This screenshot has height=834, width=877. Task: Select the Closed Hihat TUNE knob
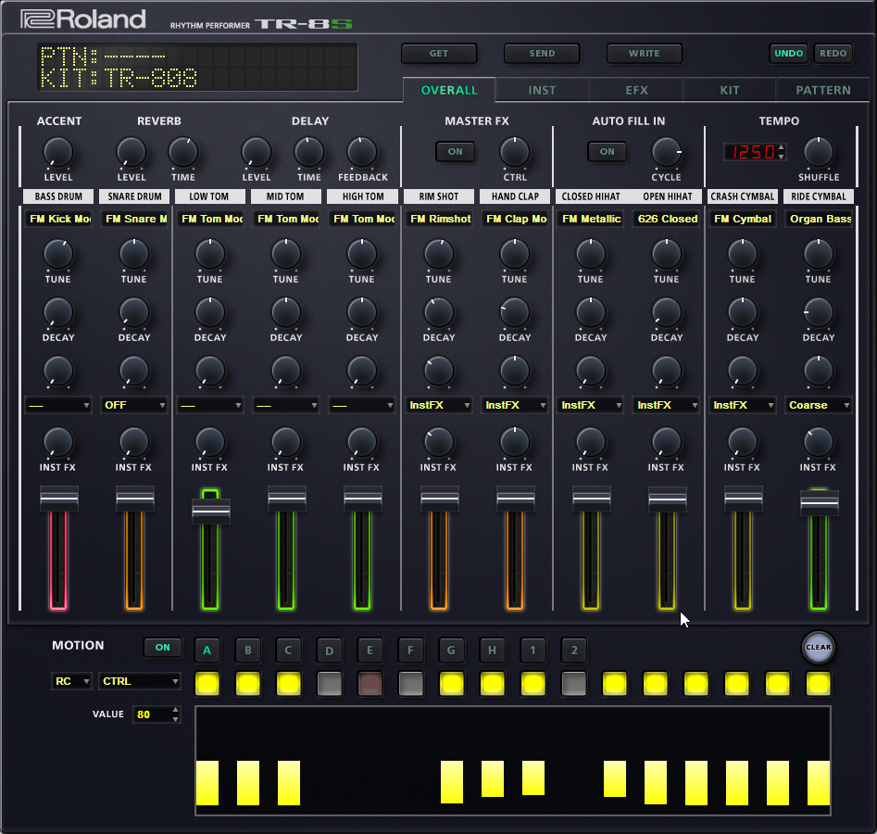pyautogui.click(x=591, y=255)
